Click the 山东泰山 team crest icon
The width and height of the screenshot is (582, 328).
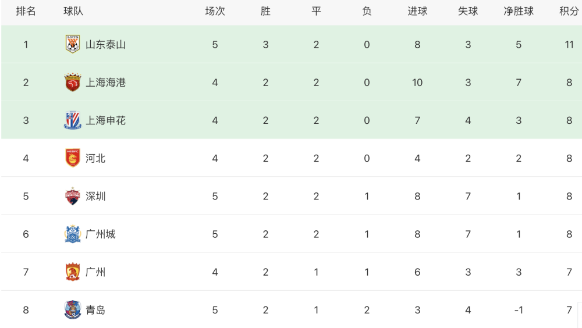tap(72, 44)
